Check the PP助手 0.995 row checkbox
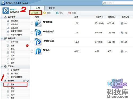 32,51
